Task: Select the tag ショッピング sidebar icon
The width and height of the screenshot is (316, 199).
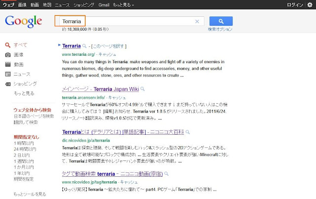Action: coord(8,84)
